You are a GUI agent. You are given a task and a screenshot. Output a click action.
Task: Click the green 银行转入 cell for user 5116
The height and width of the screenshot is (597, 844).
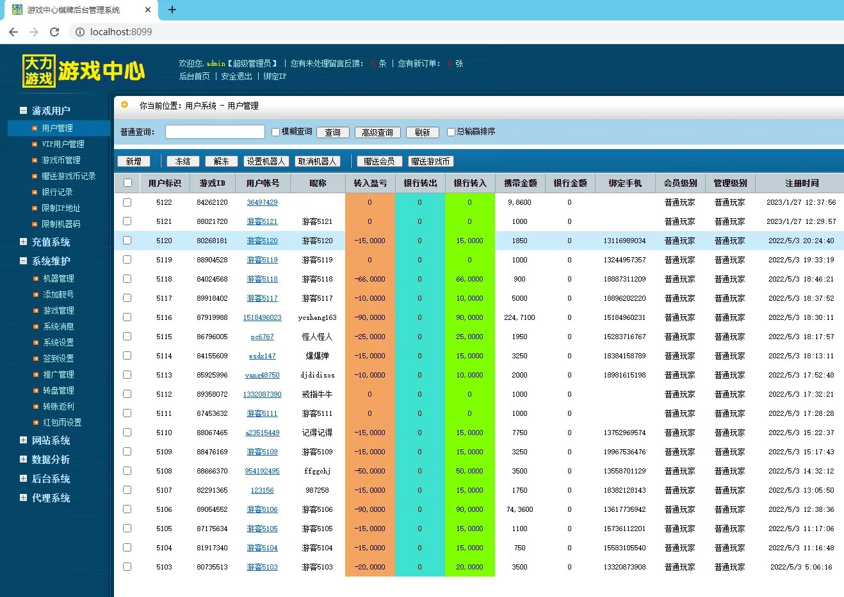point(469,317)
